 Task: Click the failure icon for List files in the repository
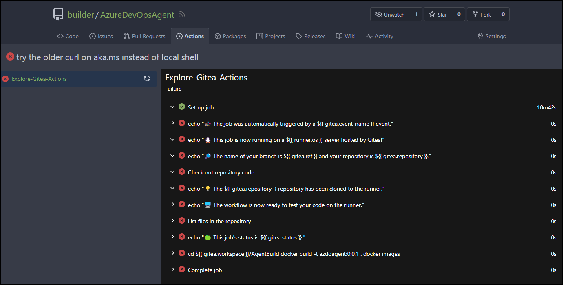point(182,221)
